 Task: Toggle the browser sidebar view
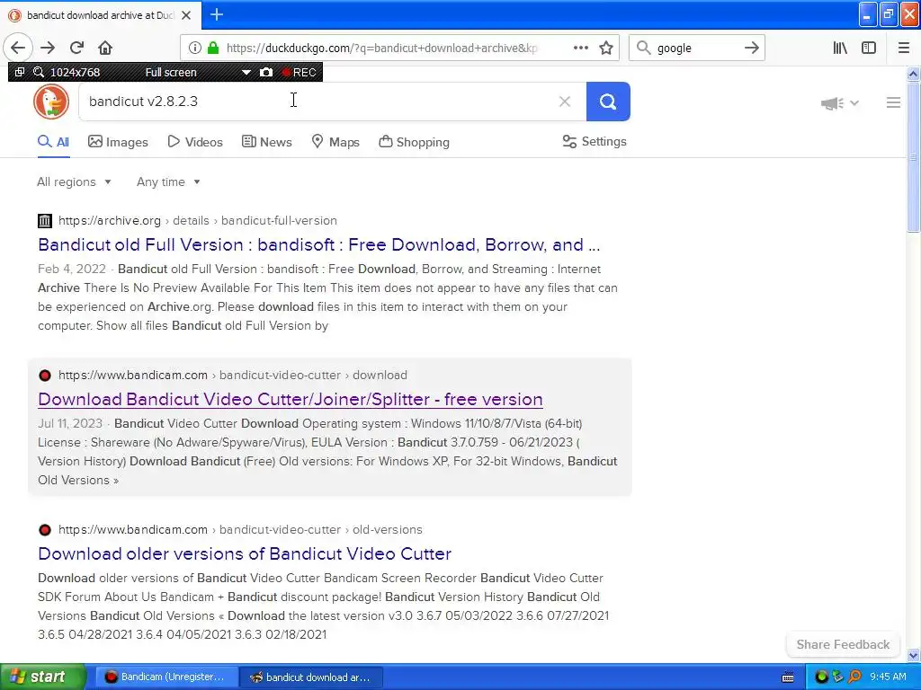click(x=869, y=49)
